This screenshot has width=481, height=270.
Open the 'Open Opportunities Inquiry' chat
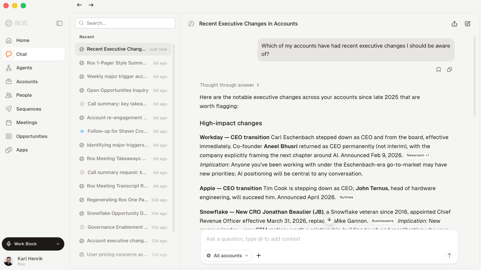[x=123, y=90]
